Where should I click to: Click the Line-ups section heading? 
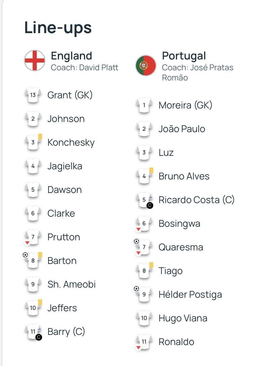click(x=58, y=27)
